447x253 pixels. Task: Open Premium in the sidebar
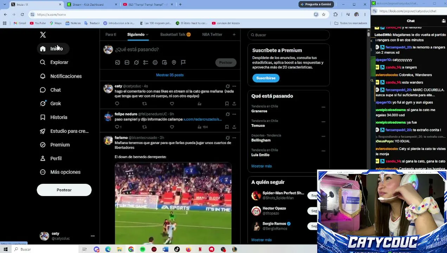55,145
